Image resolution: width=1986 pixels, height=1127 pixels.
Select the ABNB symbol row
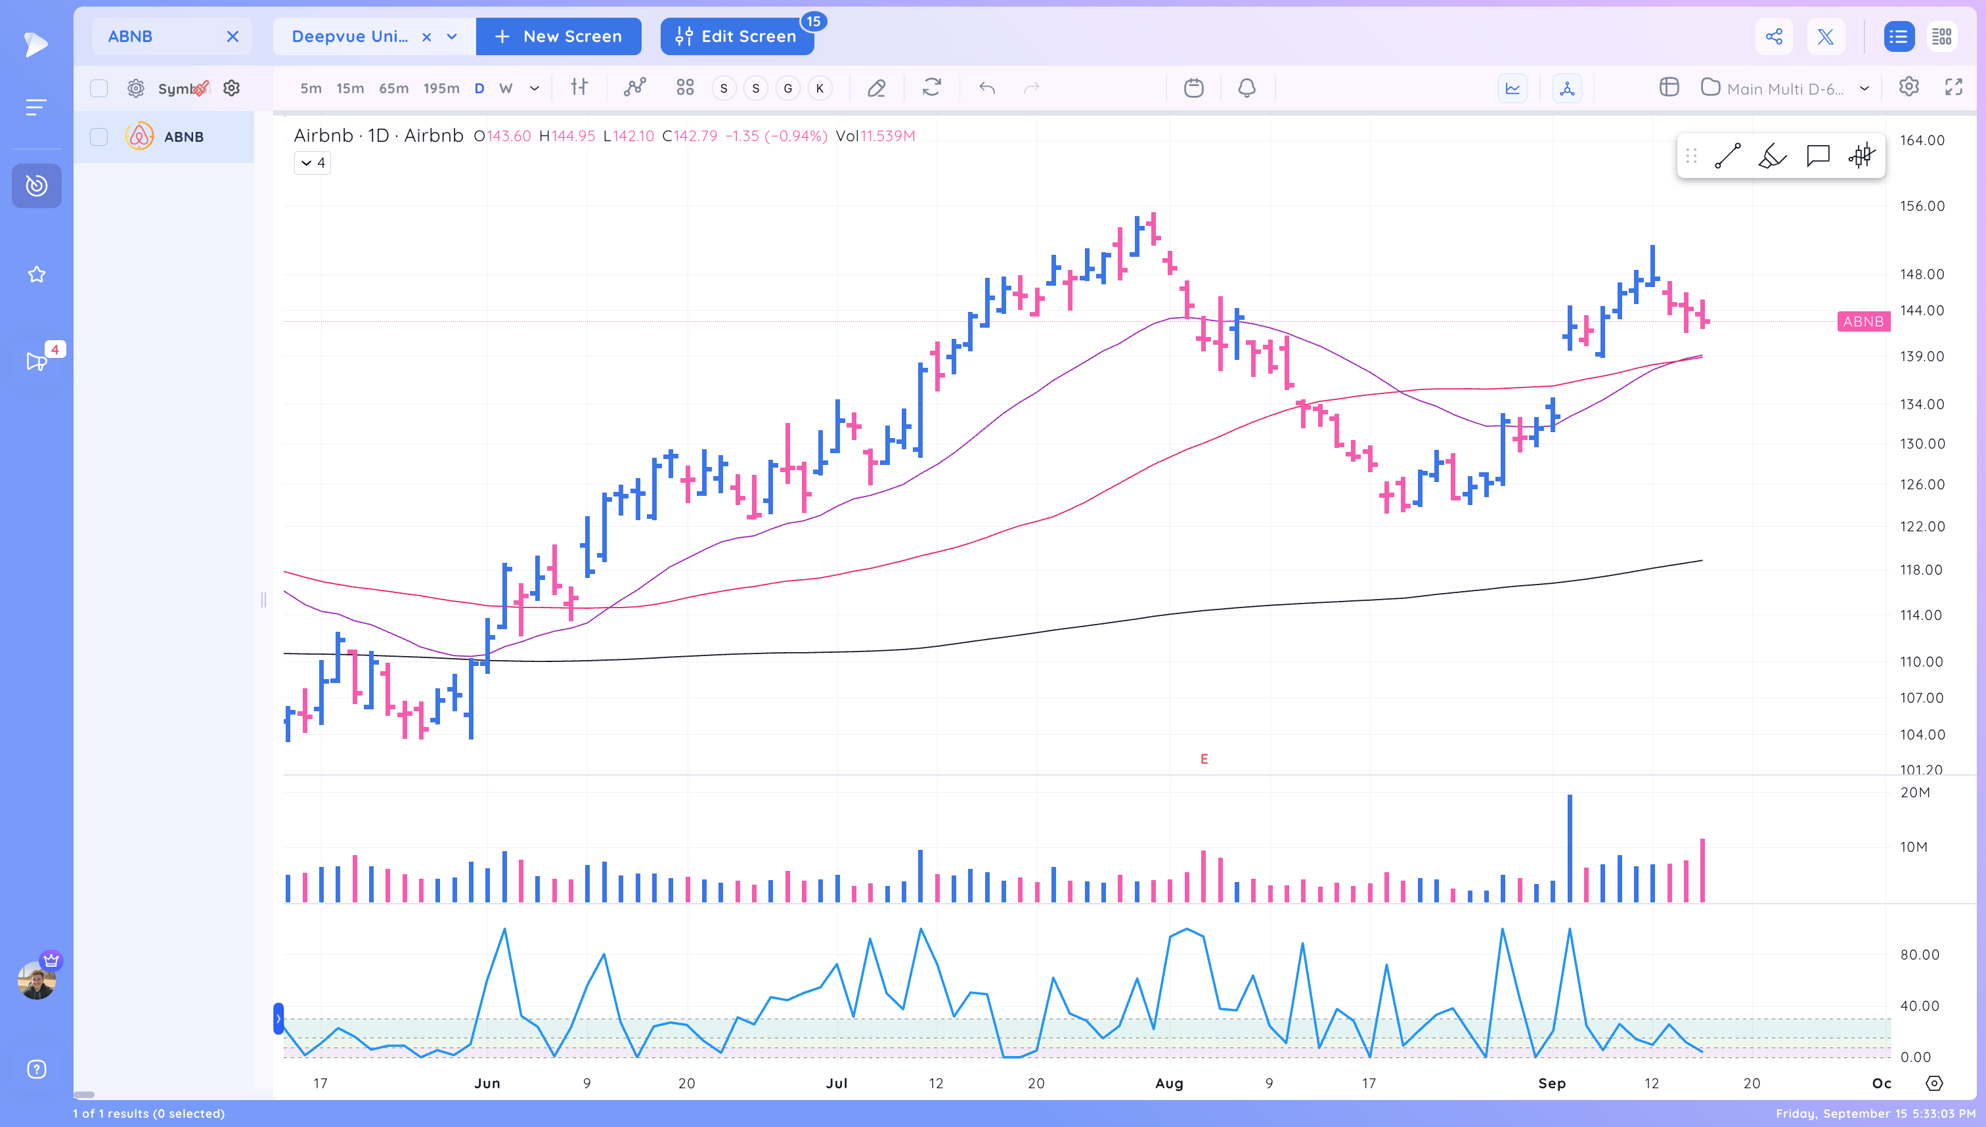[x=164, y=137]
